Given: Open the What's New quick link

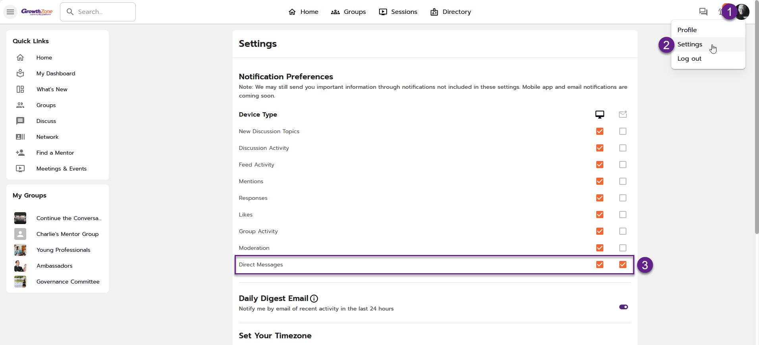Looking at the screenshot, I should [52, 89].
